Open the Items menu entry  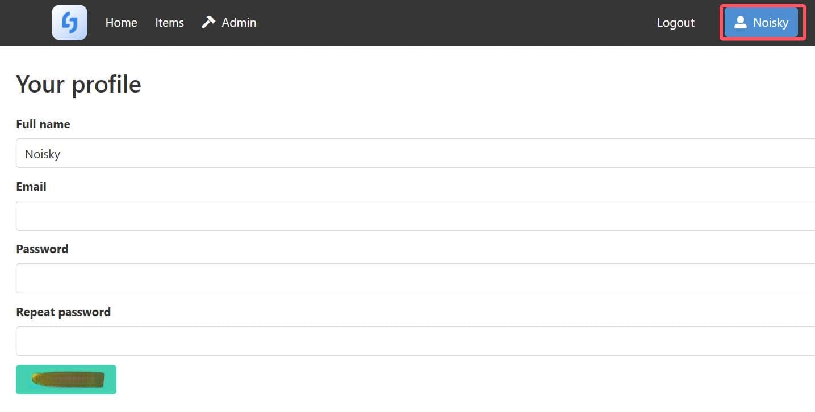[x=169, y=23]
